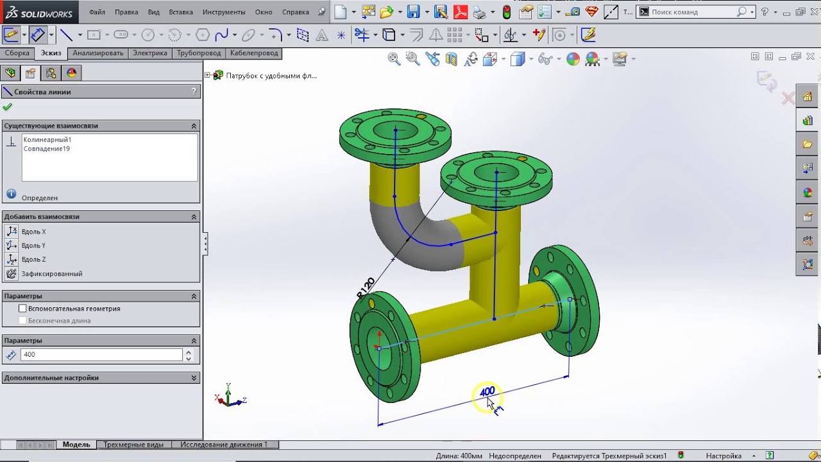Select the Sketch Text tool
This screenshot has height=462, width=821.
click(x=323, y=35)
